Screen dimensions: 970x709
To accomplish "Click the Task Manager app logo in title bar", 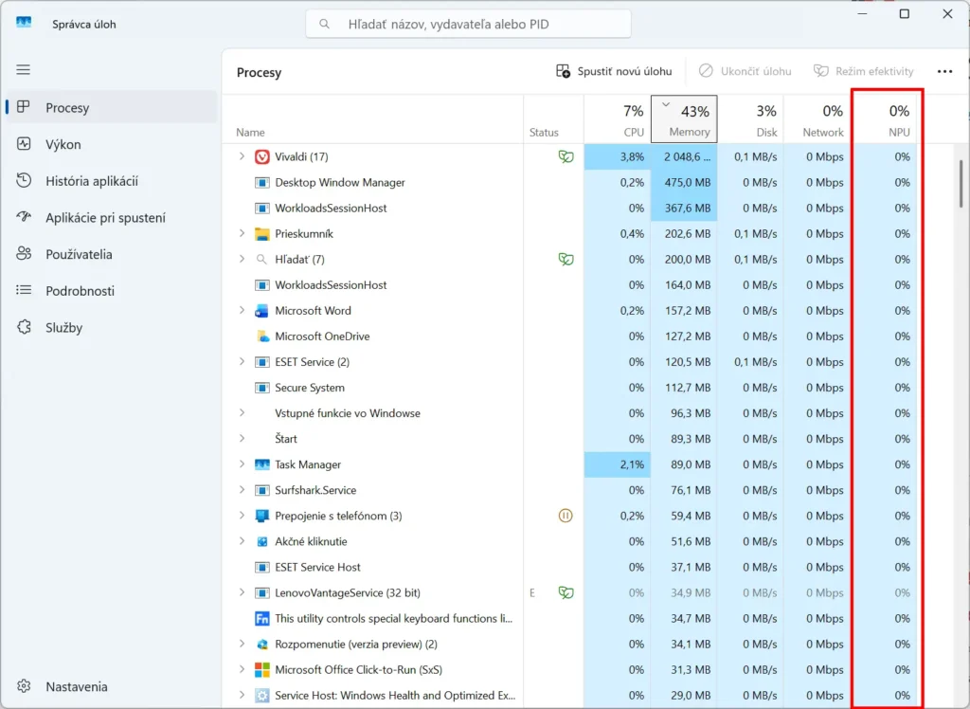I will (x=24, y=24).
